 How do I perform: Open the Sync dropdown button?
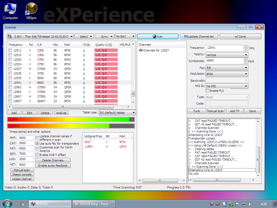tap(104, 37)
